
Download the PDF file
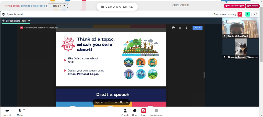click(180, 28)
